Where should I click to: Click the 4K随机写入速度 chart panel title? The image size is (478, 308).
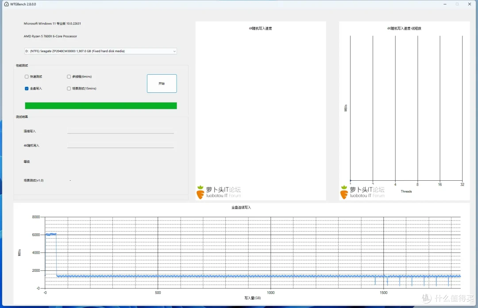pyautogui.click(x=260, y=28)
